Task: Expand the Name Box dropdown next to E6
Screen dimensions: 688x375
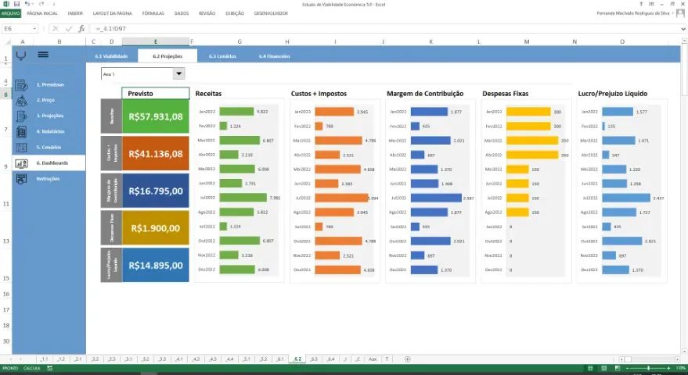Action: tap(34, 28)
